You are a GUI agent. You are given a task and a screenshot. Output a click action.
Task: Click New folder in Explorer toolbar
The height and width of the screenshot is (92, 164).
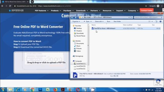(x=117, y=21)
